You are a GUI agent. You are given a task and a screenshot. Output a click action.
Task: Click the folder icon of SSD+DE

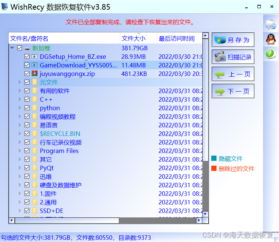point(35,210)
